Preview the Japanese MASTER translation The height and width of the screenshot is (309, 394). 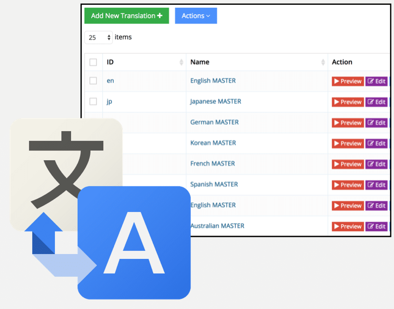pos(348,102)
